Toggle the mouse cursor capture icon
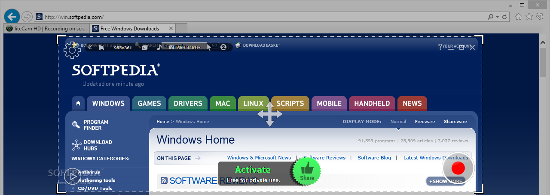This screenshot has width=550, height=195. (209, 47)
